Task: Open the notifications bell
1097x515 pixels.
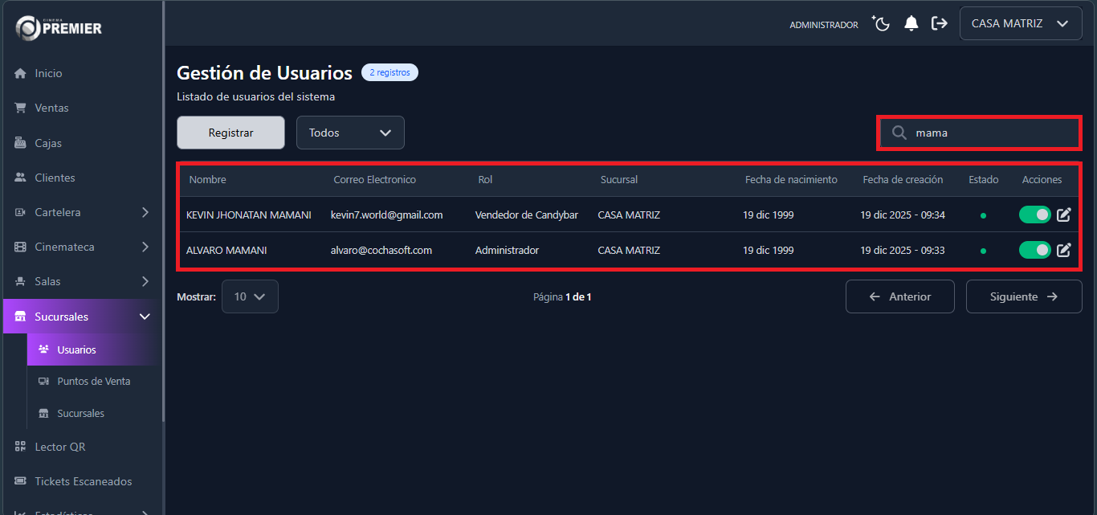Action: [x=911, y=24]
